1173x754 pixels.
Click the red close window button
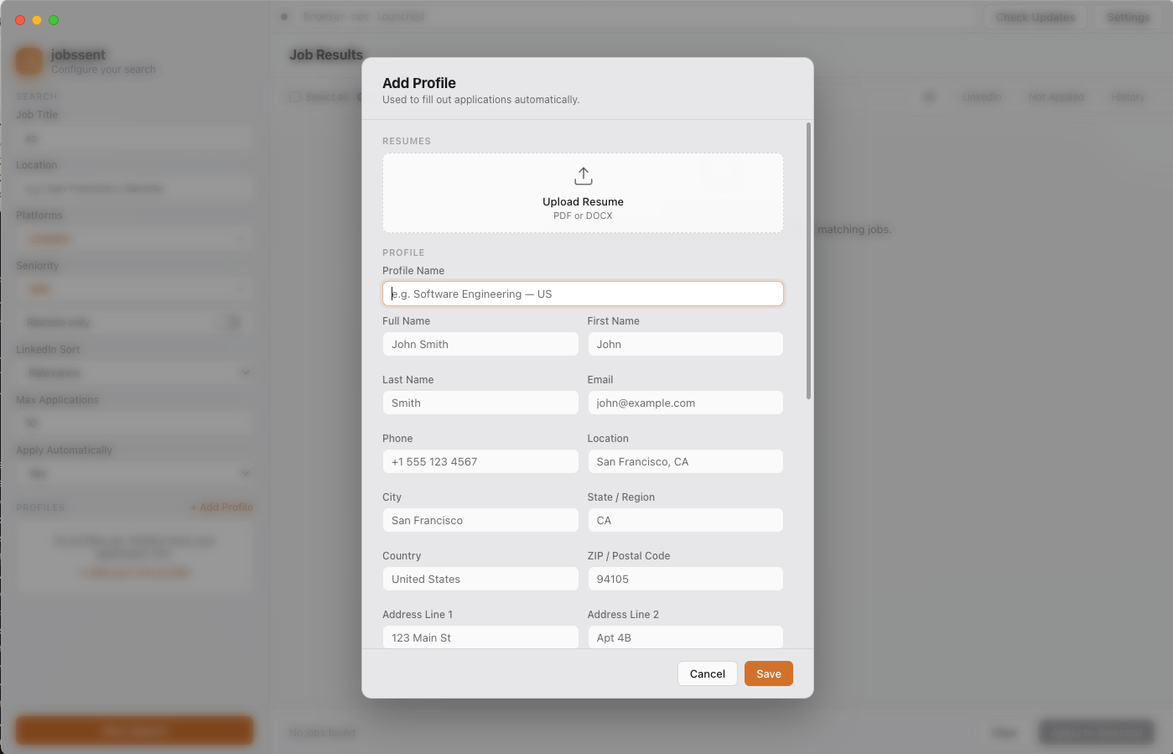coord(20,20)
